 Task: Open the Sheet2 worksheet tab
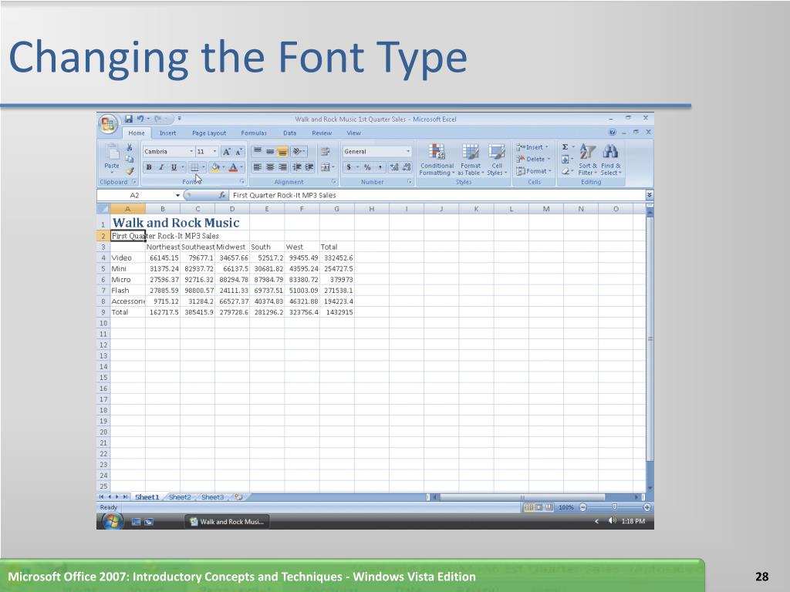(180, 497)
